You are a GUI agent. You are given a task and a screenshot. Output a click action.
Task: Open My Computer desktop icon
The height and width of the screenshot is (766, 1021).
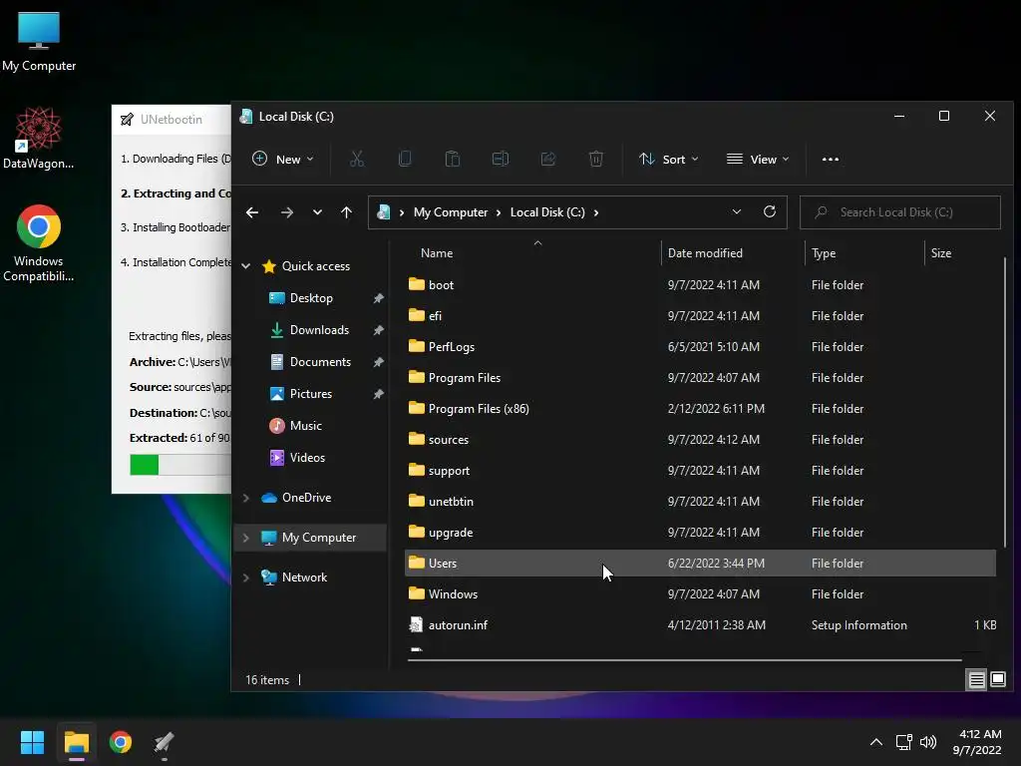coord(39,42)
